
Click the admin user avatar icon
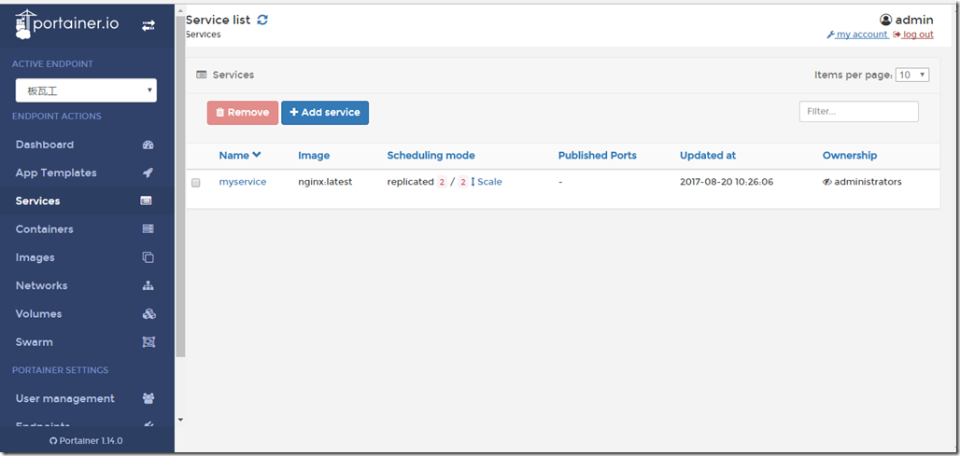(x=886, y=20)
